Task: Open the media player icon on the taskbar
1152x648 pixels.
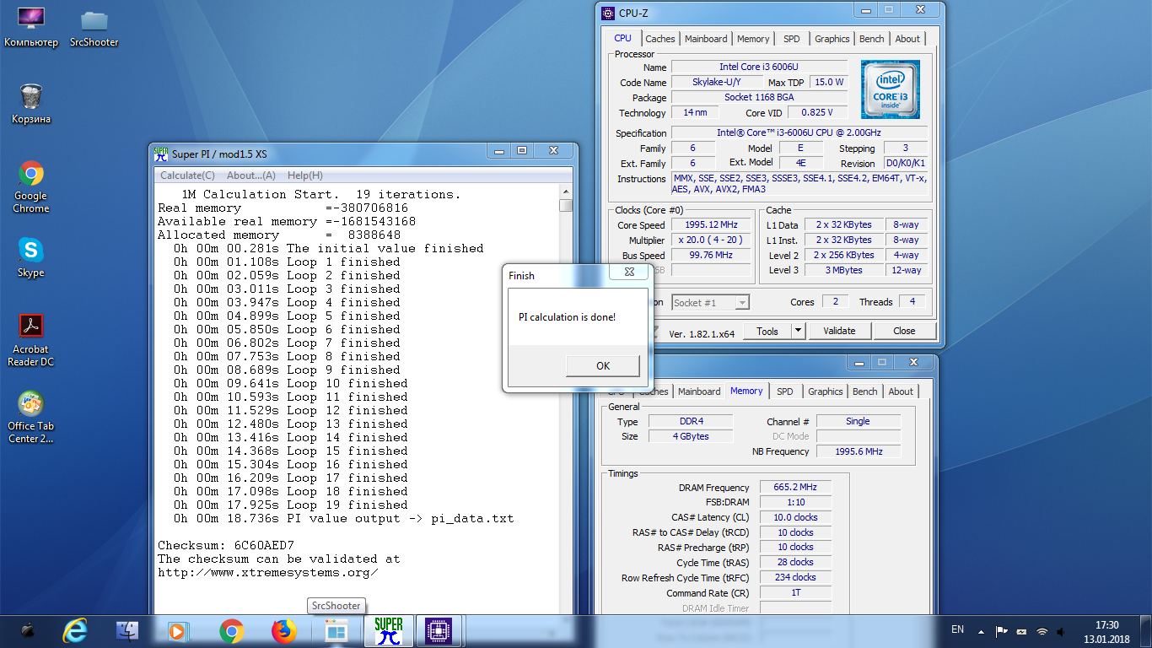Action: click(178, 630)
